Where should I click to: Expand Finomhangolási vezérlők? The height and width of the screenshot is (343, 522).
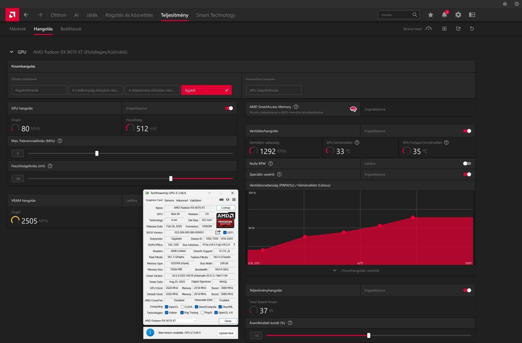click(357, 271)
